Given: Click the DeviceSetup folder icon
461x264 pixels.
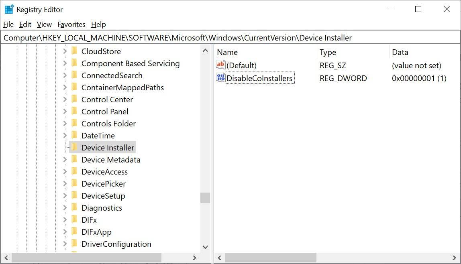Looking at the screenshot, I should point(75,195).
